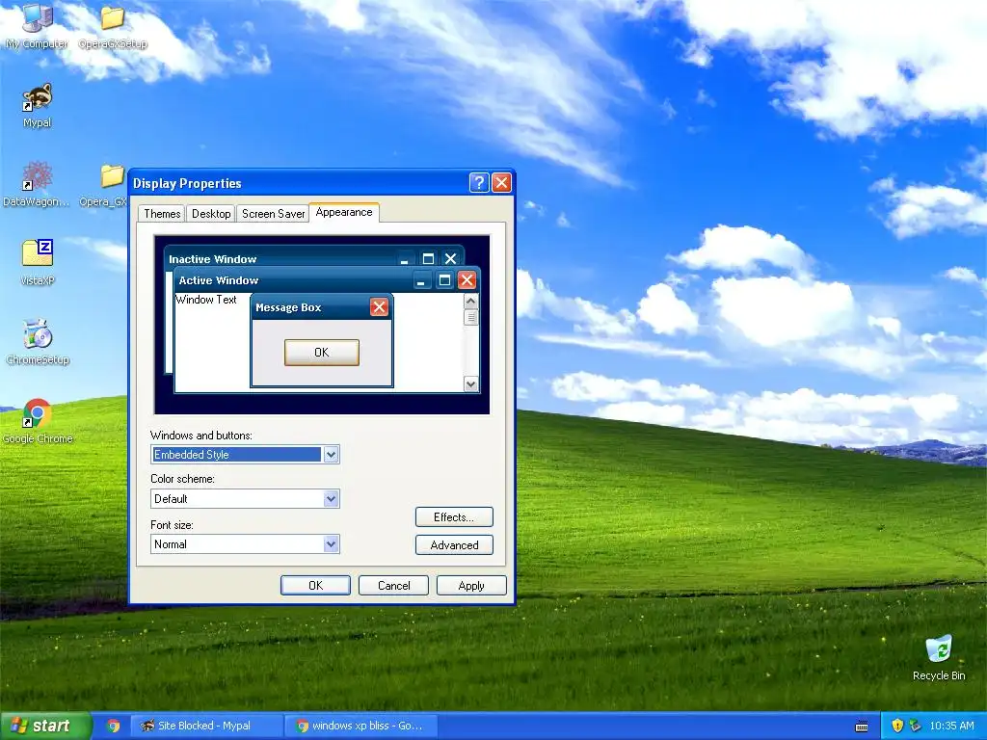The image size is (987, 740).
Task: Select the Mypal raccoon shortcut icon
Action: [x=38, y=106]
